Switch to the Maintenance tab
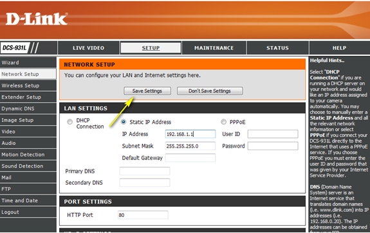This screenshot has width=370, height=233. point(214,48)
